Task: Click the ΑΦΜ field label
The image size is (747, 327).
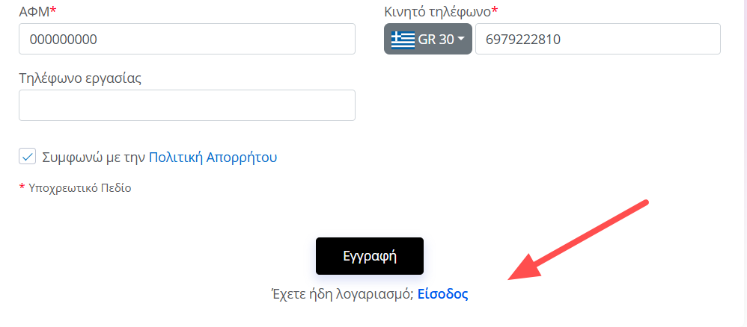Action: [x=34, y=11]
